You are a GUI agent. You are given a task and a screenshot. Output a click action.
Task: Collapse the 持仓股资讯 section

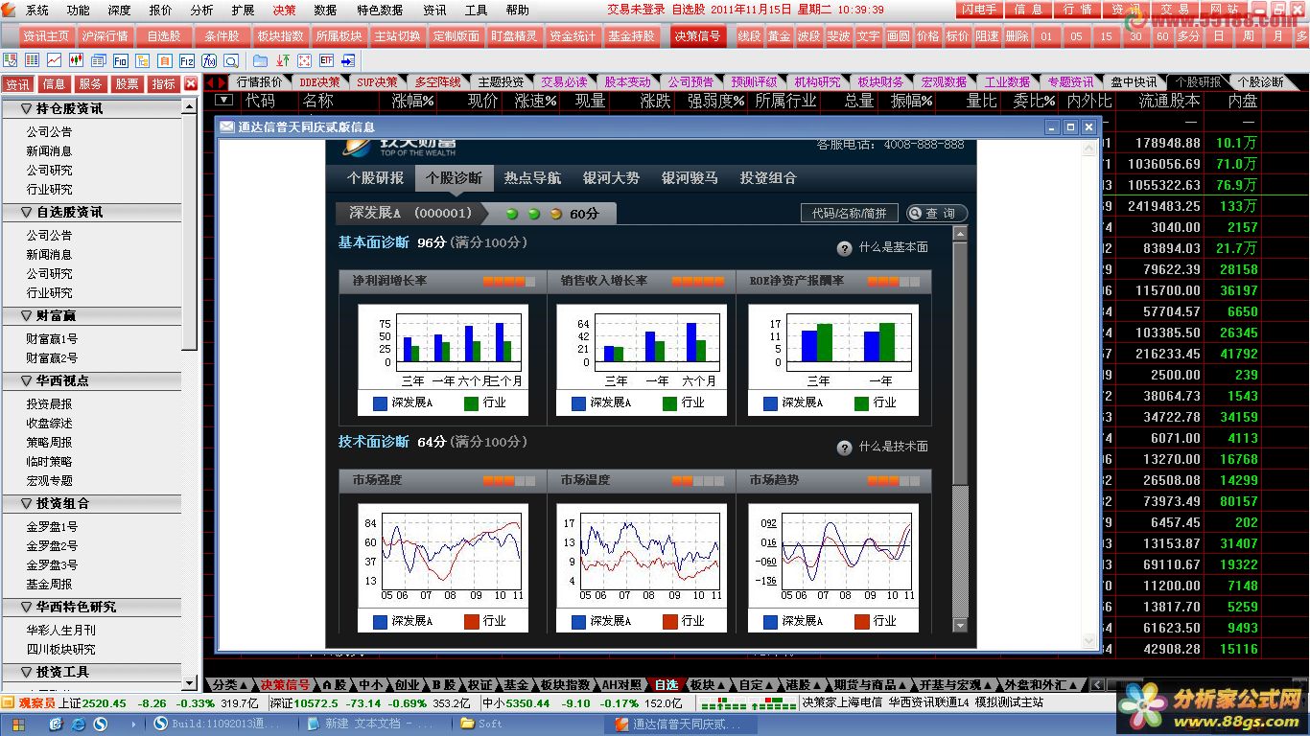click(x=26, y=108)
